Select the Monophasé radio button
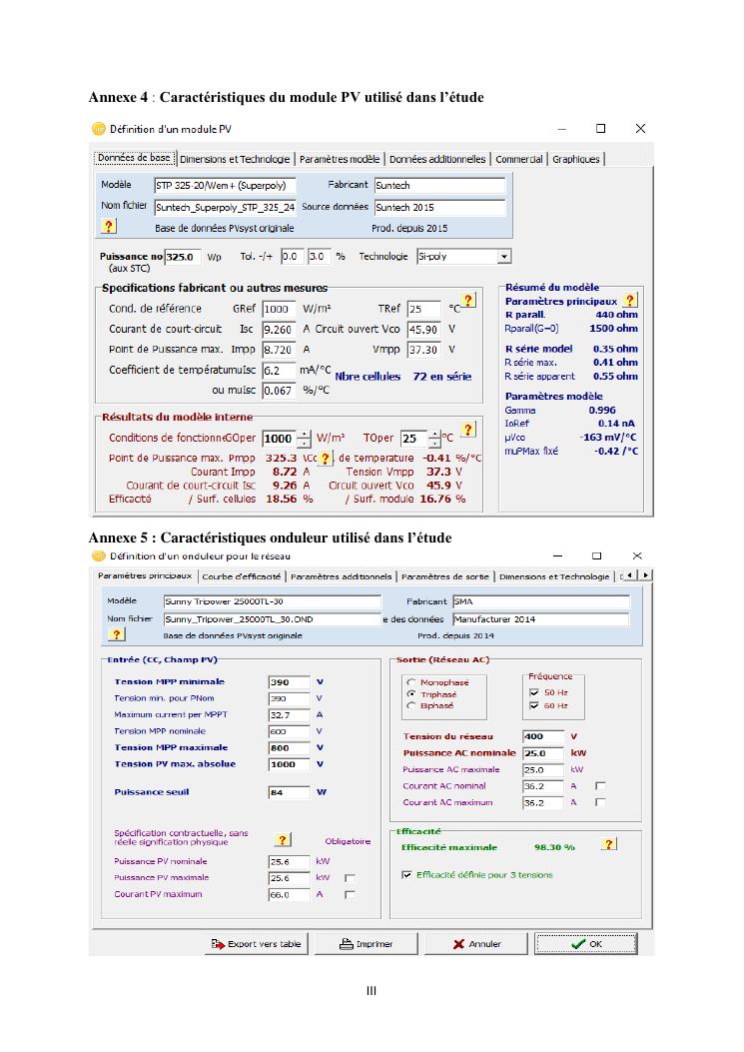 pos(411,682)
